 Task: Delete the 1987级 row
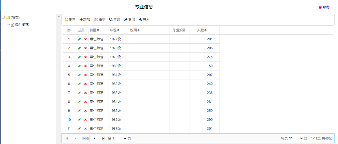pos(85,129)
